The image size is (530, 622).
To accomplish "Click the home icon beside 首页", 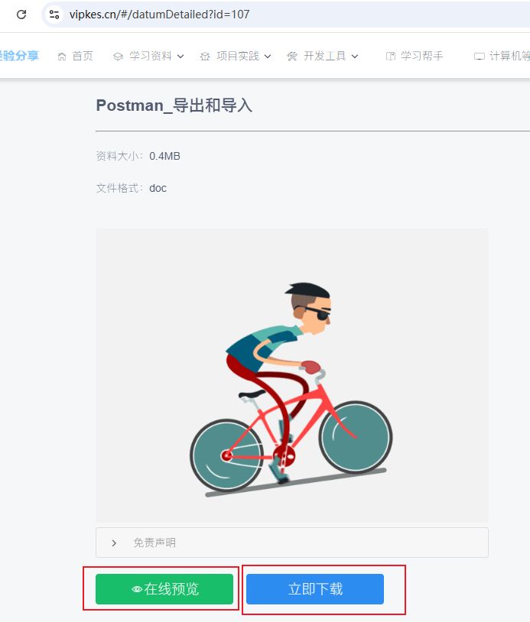I will point(62,57).
